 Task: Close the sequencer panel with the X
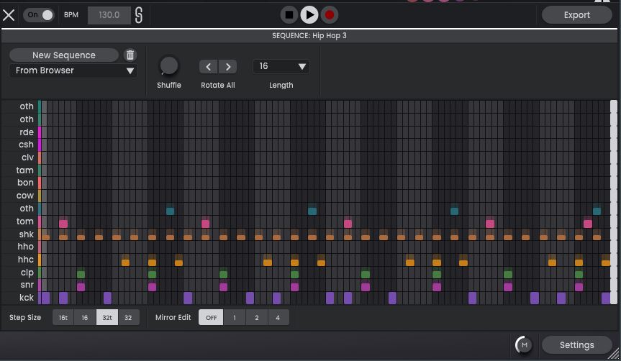tap(9, 15)
